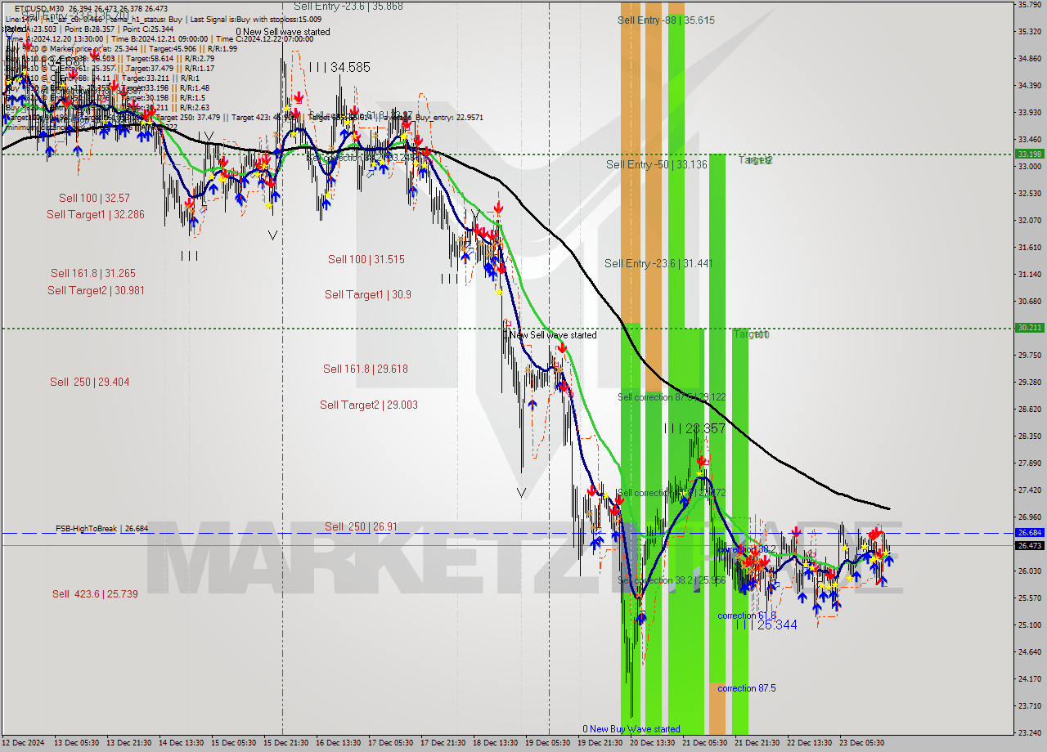1047x752 pixels.
Task: Select the 'Sell 100 | 32.57' label
Action: pyautogui.click(x=94, y=198)
